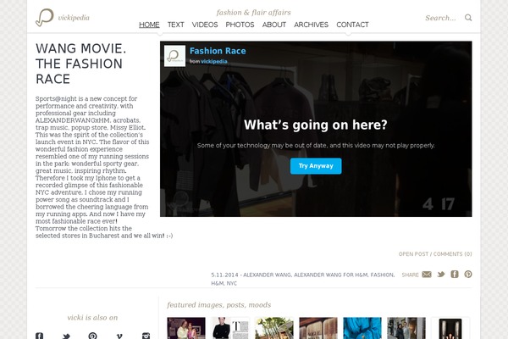
Task: Click the video uploader avatar
Action: [x=175, y=56]
